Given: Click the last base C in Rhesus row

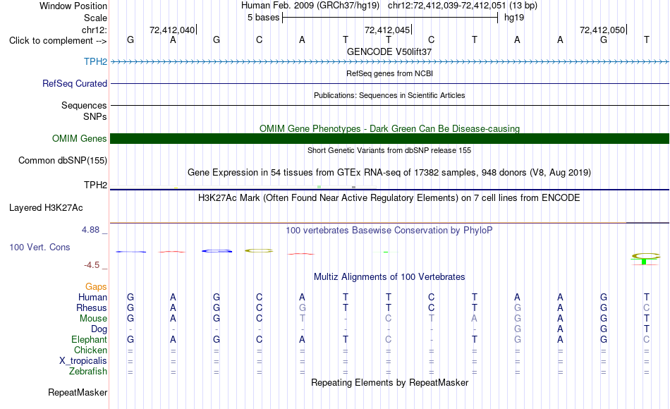Looking at the screenshot, I should click(647, 307).
